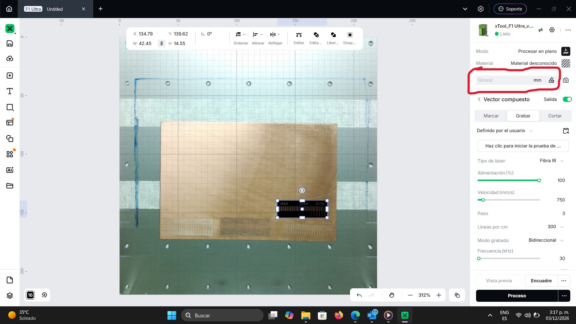Open the Alinear dropdown
This screenshot has width=576, height=324.
258,38
